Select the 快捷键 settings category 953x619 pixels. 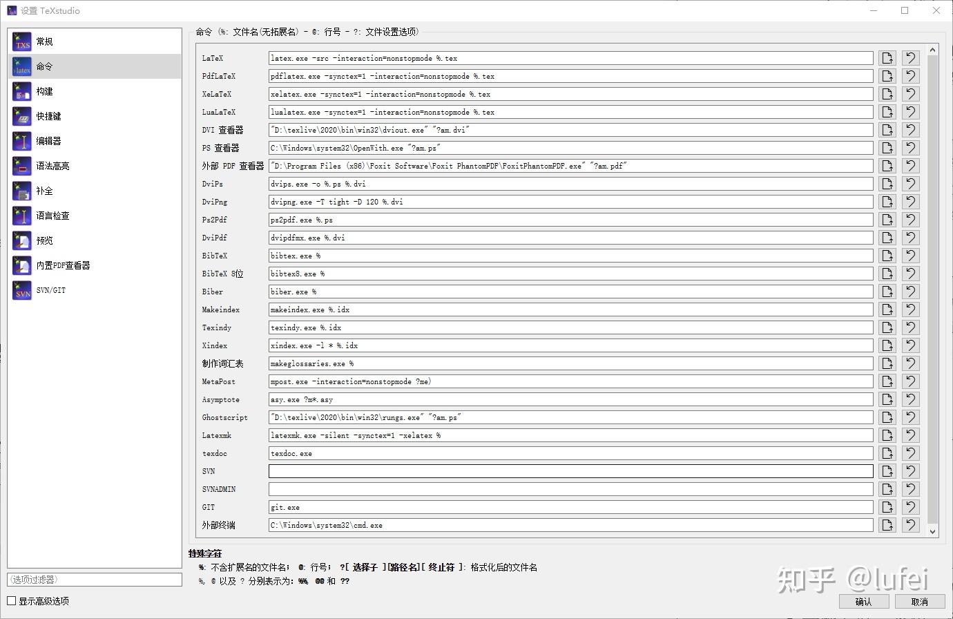[47, 115]
